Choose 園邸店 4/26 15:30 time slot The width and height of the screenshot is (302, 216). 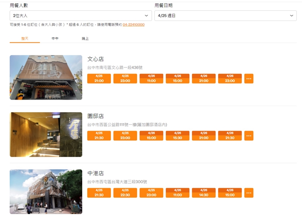click(177, 136)
